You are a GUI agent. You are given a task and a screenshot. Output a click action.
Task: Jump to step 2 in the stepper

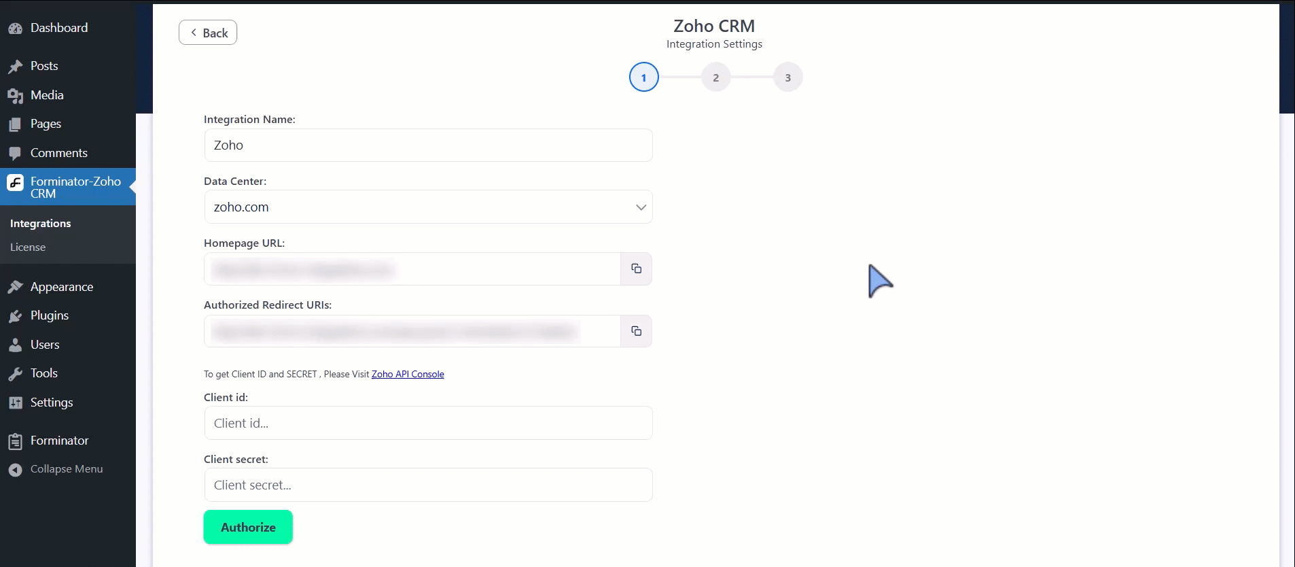click(715, 78)
